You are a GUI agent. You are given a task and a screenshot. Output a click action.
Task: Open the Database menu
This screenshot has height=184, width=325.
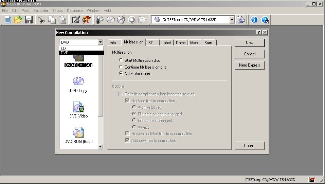pyautogui.click(x=75, y=11)
